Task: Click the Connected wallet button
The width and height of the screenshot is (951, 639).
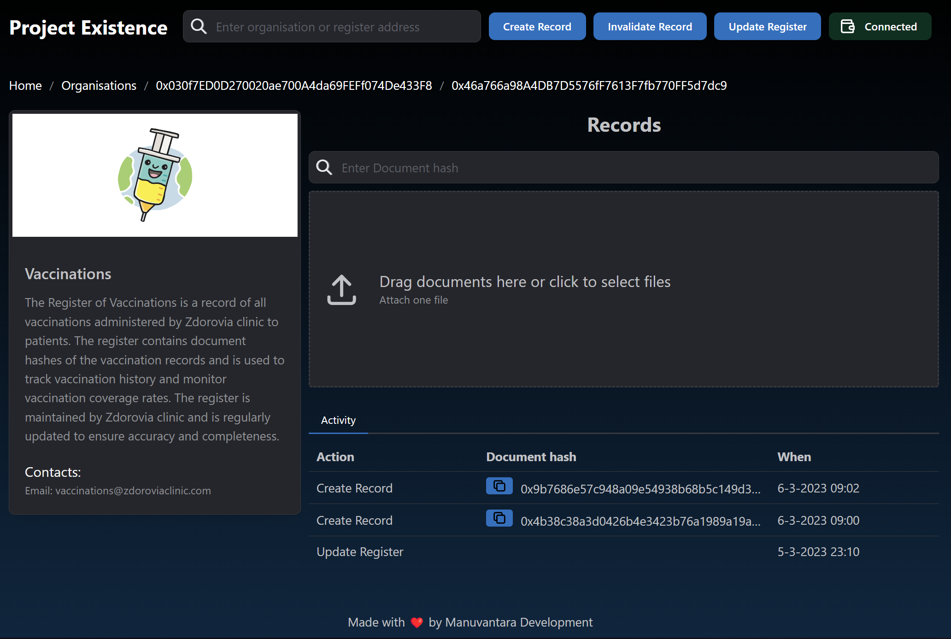Action: click(889, 27)
